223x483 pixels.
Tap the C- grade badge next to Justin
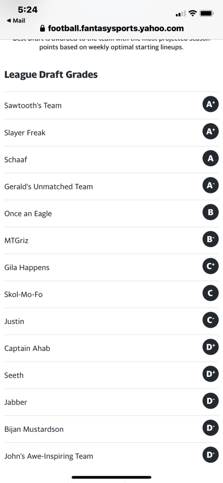pos(211,320)
